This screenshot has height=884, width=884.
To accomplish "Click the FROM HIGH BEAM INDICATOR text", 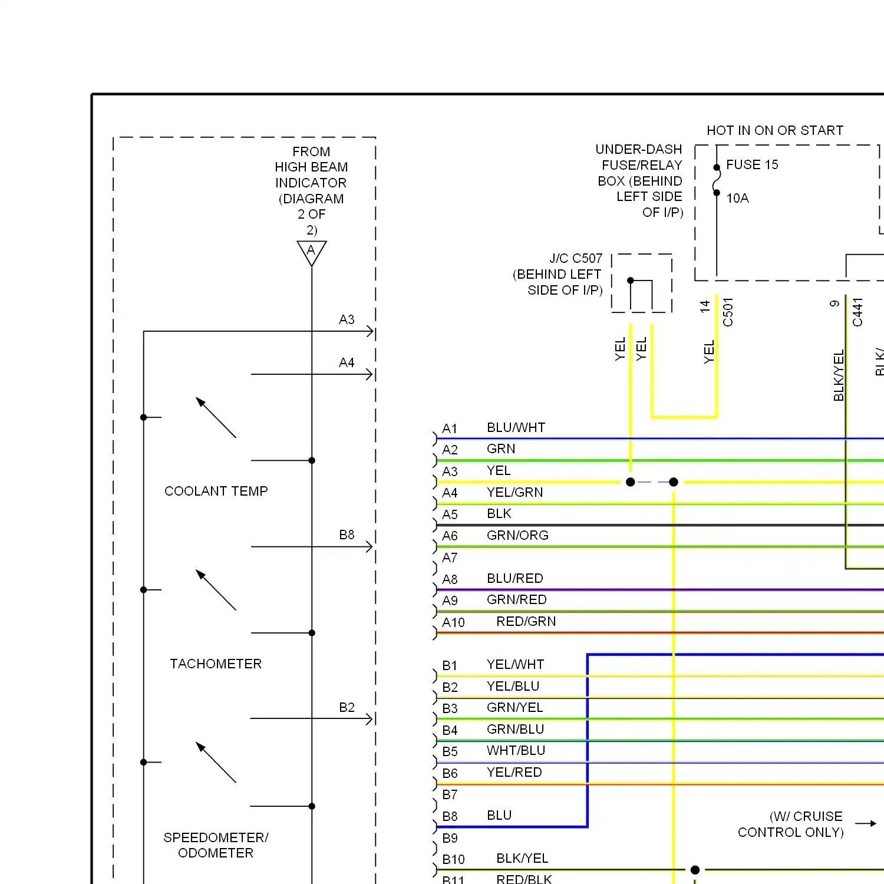I will point(311,191).
